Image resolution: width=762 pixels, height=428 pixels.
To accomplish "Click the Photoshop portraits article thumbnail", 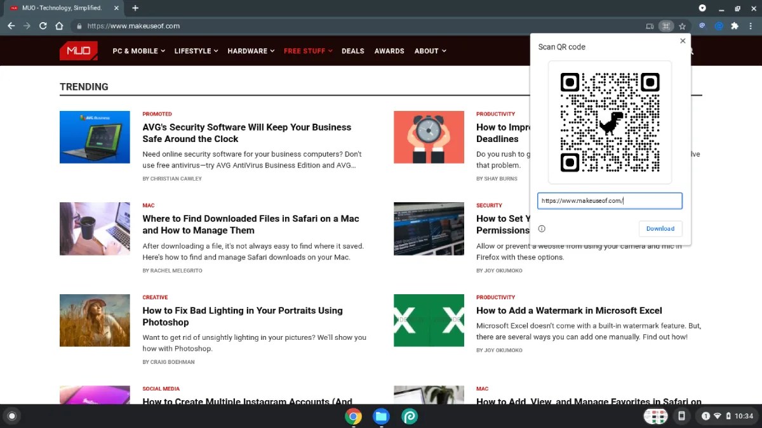I will click(95, 320).
